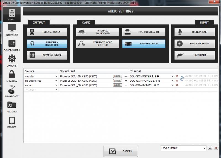Open ASIO settings for headphones row
Screen dimensions: 221x158
(117, 81)
